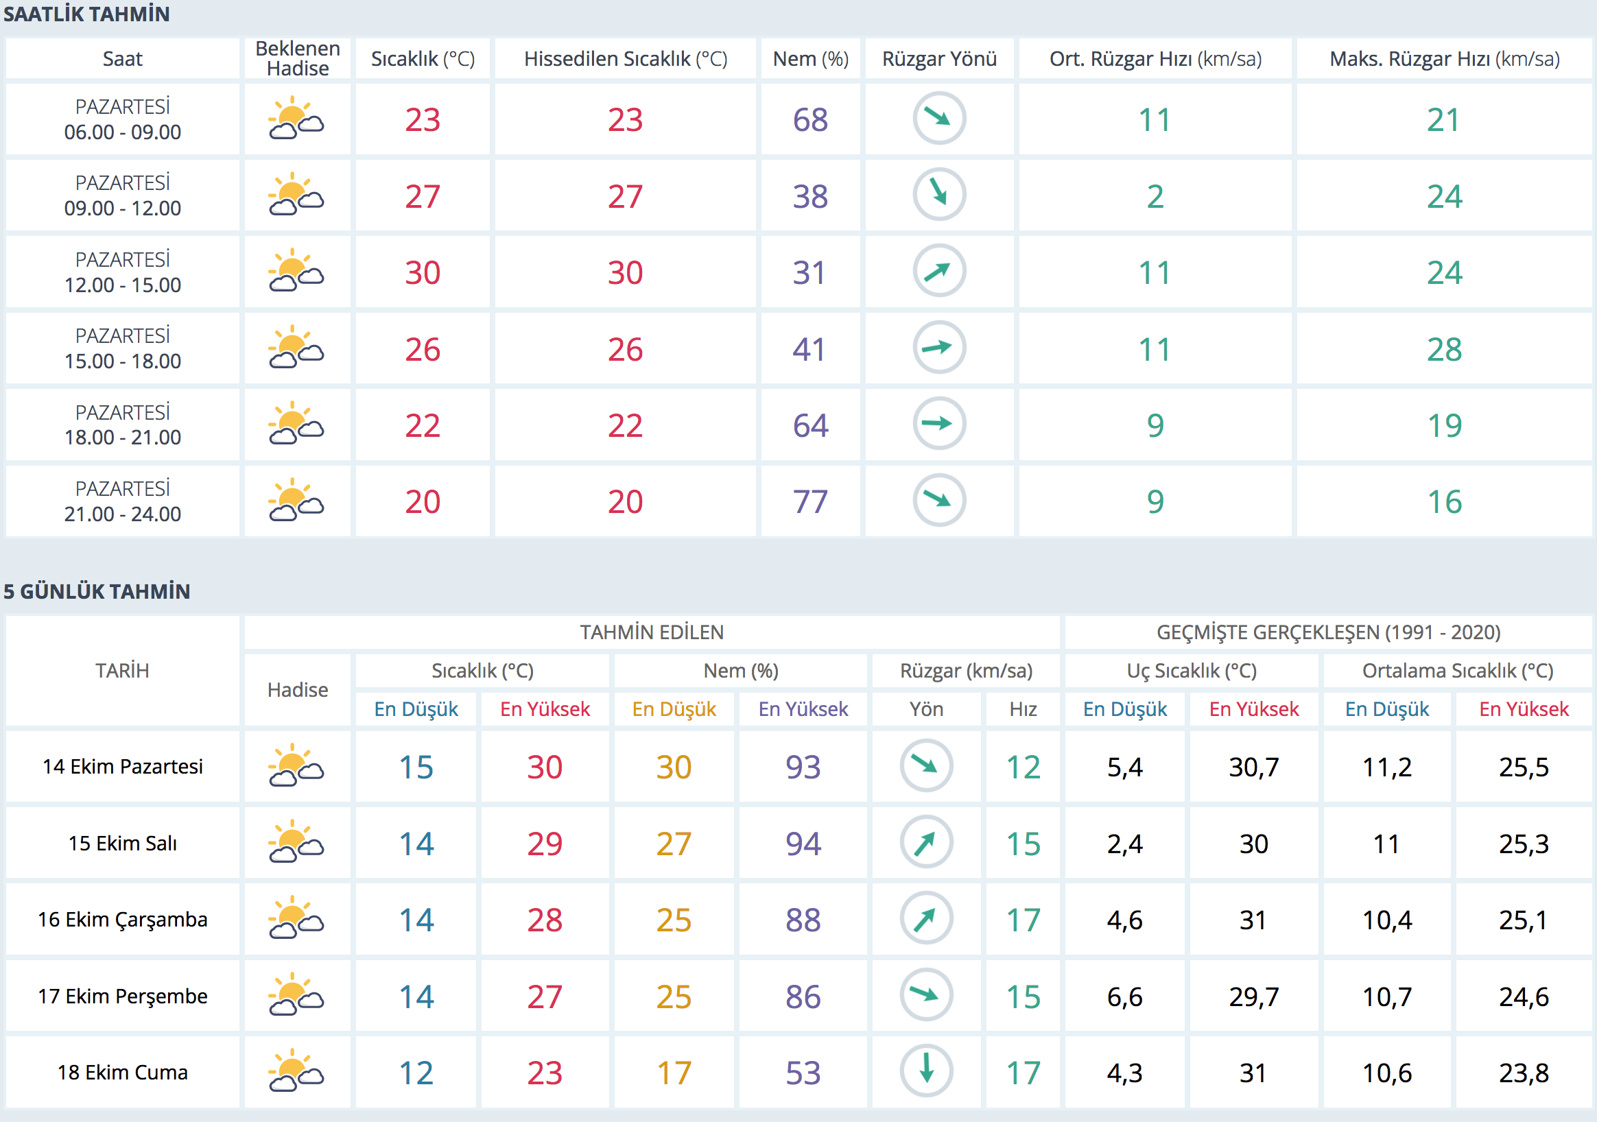
Task: Click the wind direction arrow for 09.00-12.00
Action: point(939,195)
